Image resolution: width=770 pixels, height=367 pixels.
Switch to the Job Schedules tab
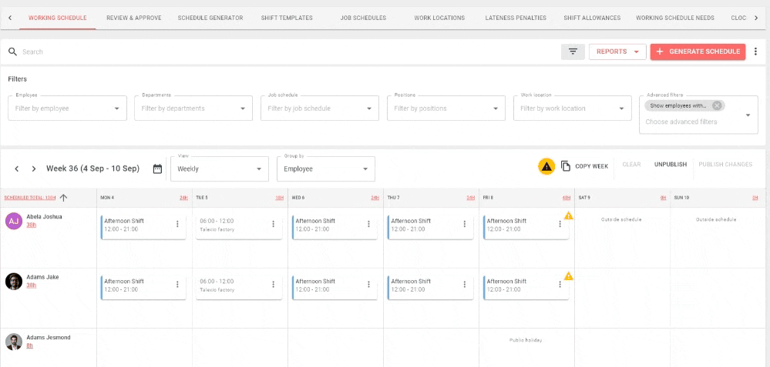(x=363, y=18)
